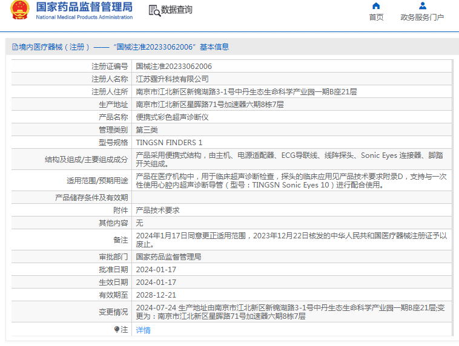
Task: Click 产品技术要求 attachment value
Action: (157, 211)
